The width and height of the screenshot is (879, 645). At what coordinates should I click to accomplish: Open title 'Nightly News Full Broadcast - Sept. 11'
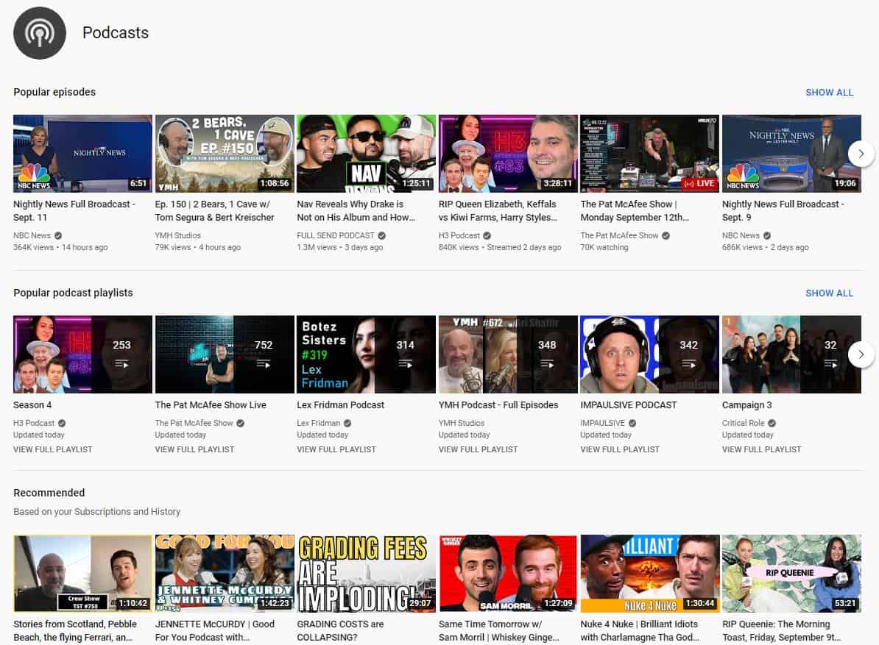pyautogui.click(x=74, y=211)
